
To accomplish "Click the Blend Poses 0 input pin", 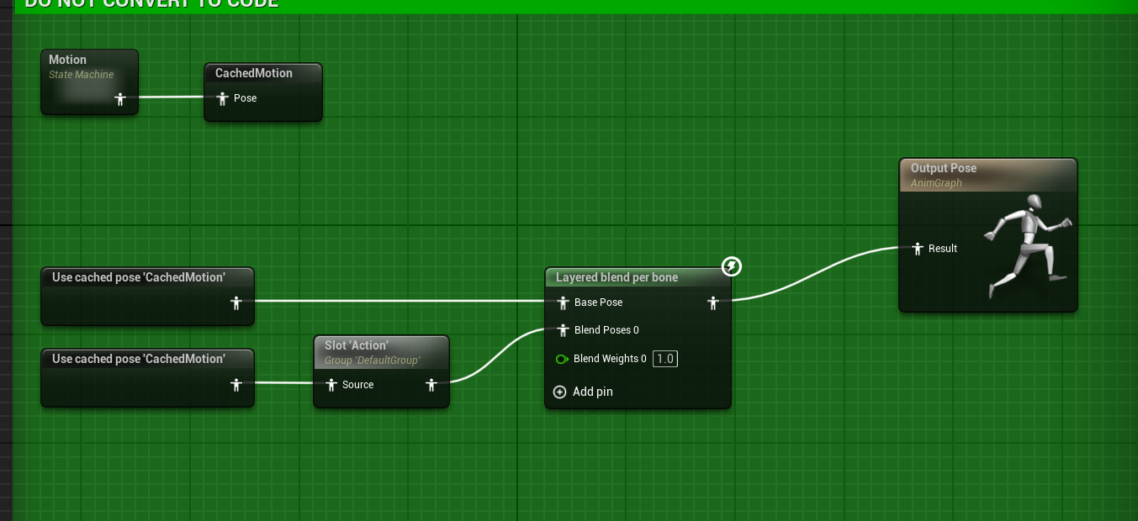I will coord(563,330).
